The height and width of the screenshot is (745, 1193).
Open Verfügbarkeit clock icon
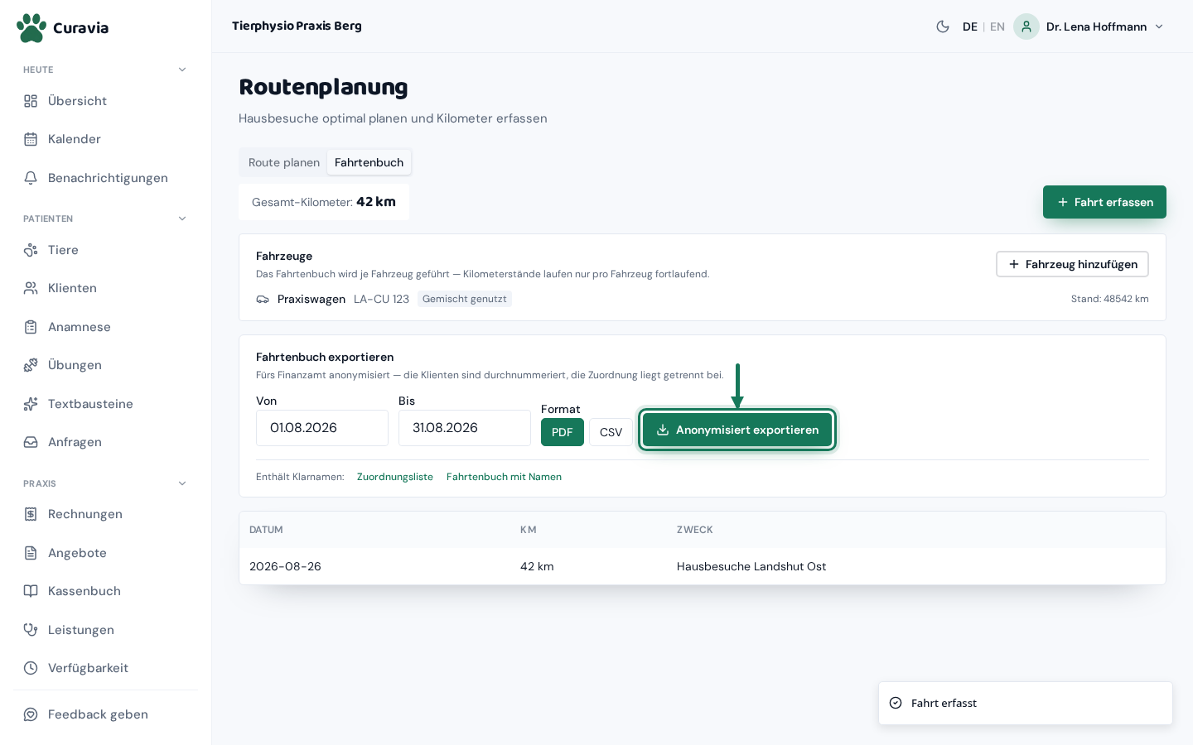31,668
